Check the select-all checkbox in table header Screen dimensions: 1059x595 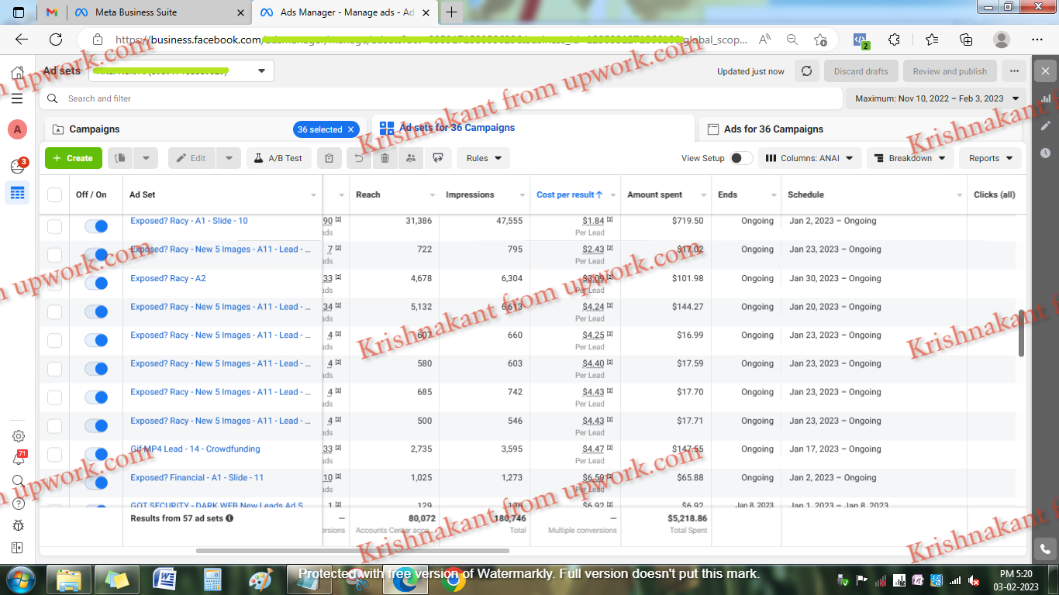(53, 194)
